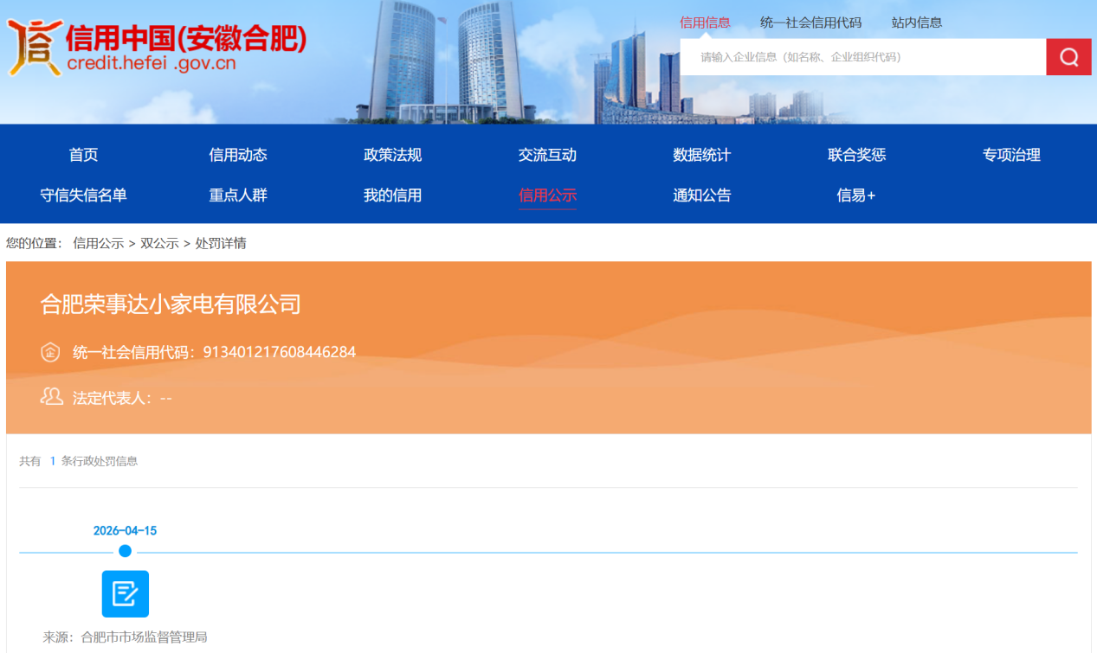Select the 信用信息 search tab
Viewport: 1097px width, 653px height.
coord(705,22)
